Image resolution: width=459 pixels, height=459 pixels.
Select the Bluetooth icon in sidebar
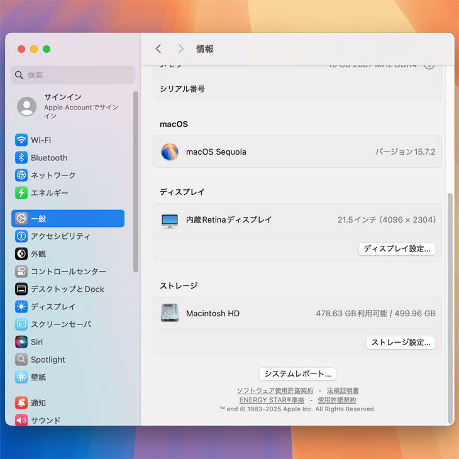(x=21, y=158)
